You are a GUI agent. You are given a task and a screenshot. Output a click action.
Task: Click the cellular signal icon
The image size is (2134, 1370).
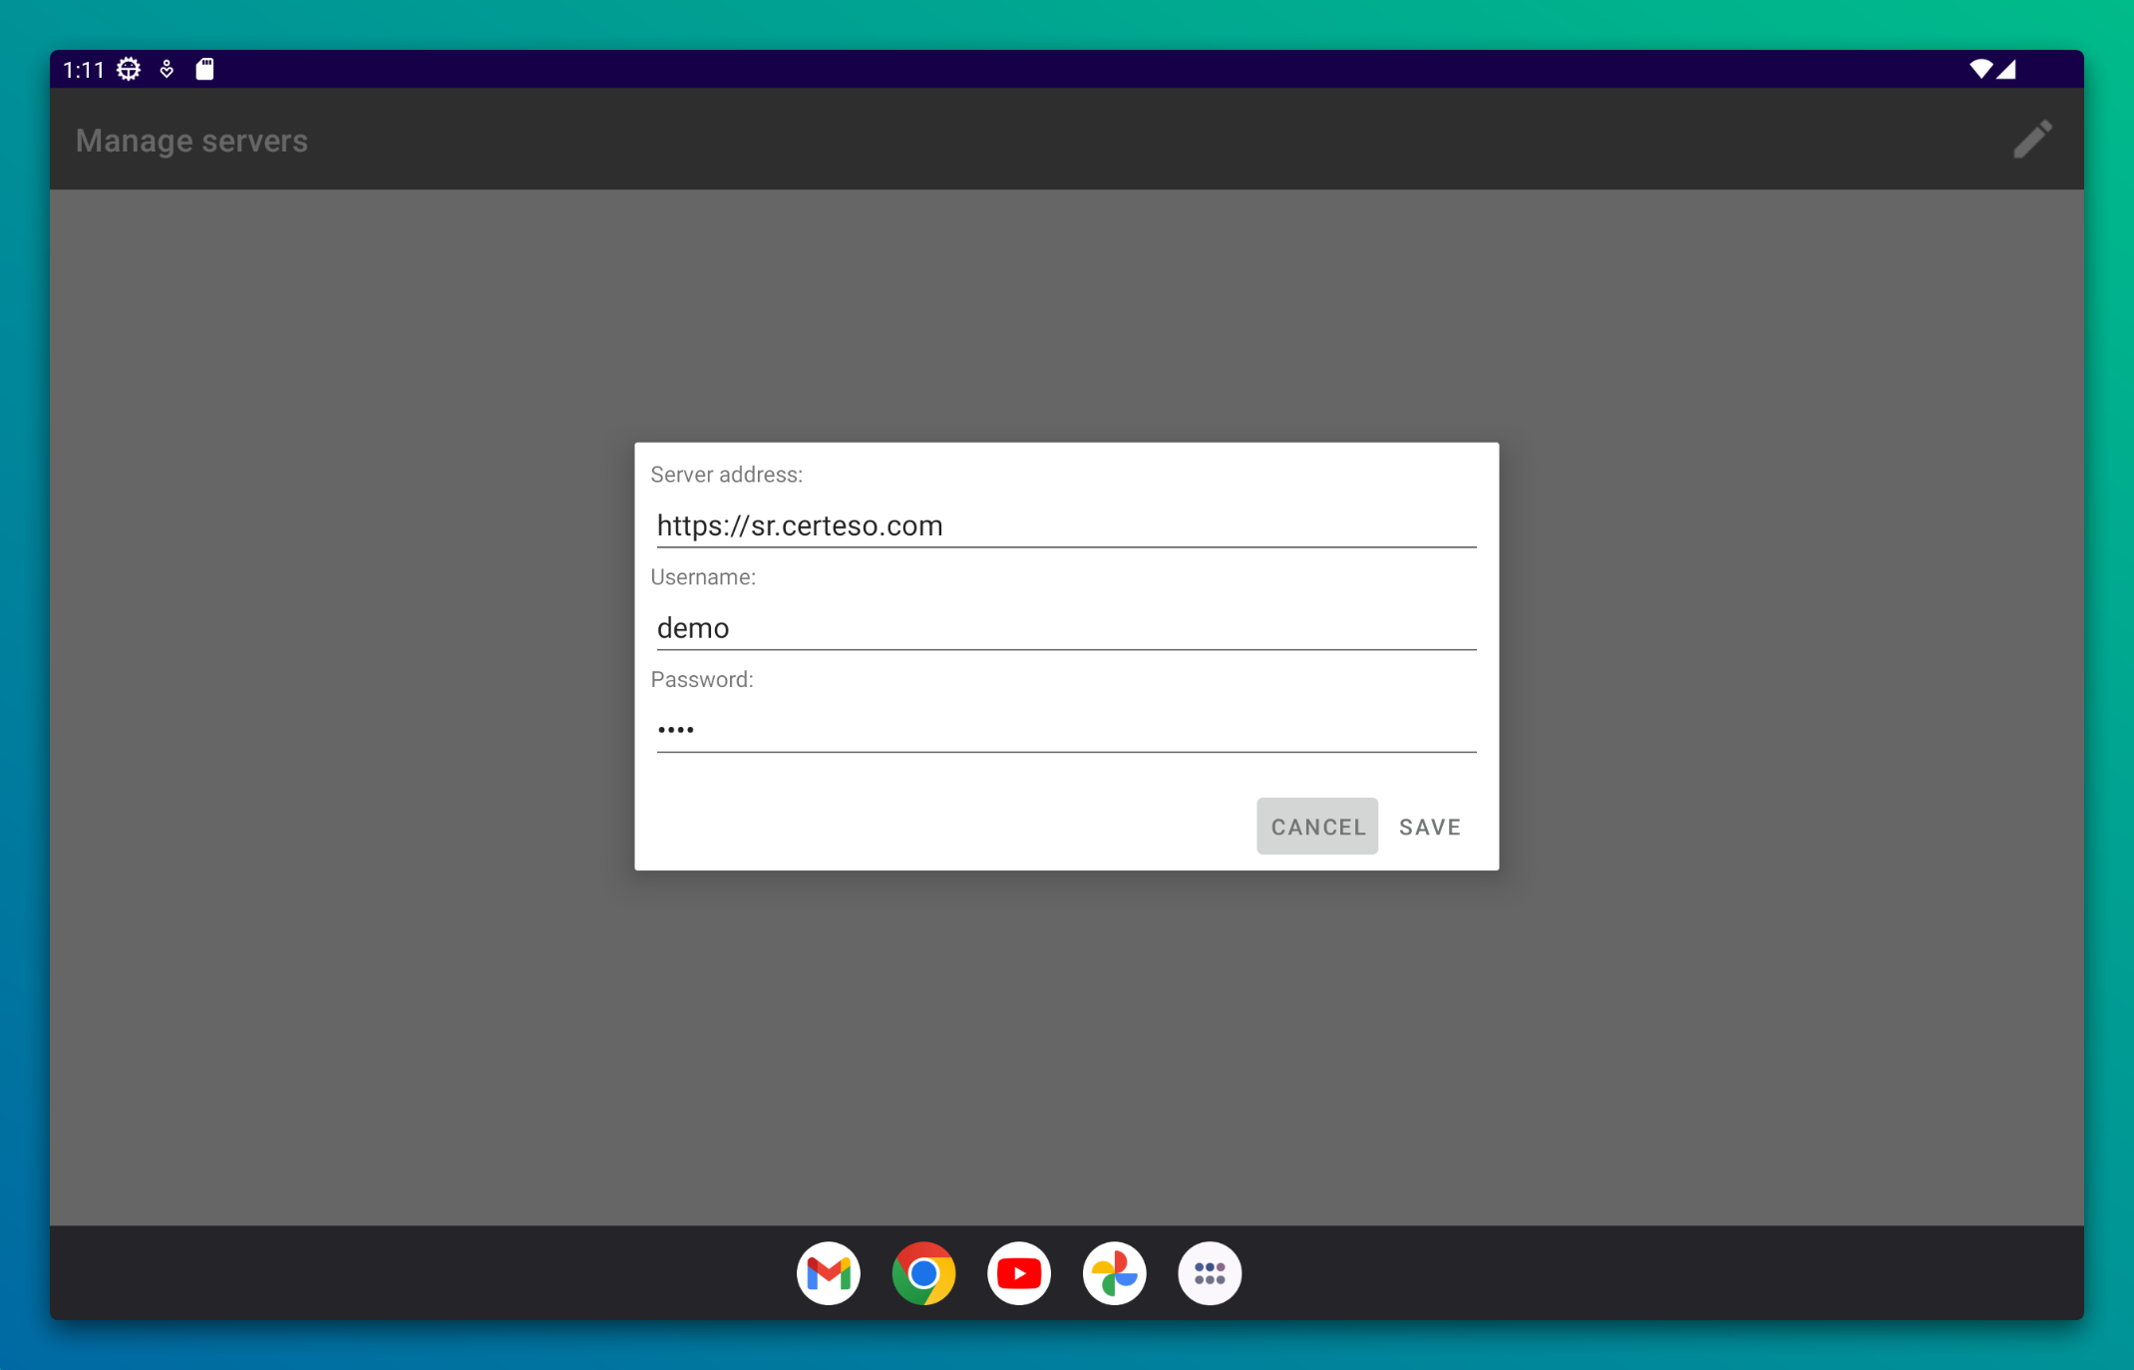point(2006,69)
